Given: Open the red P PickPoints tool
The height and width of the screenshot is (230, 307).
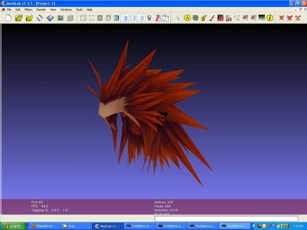Looking at the screenshot, I should pos(220,18).
